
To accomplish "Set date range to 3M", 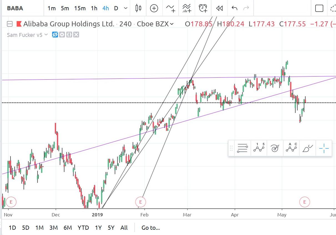I will 54,228.
